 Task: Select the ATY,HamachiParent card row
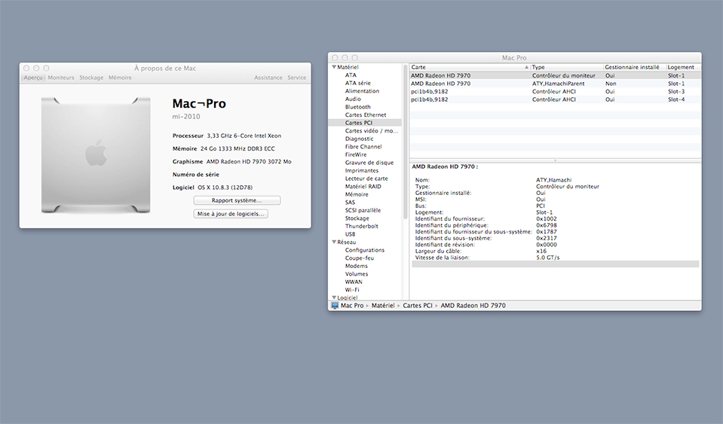(555, 84)
